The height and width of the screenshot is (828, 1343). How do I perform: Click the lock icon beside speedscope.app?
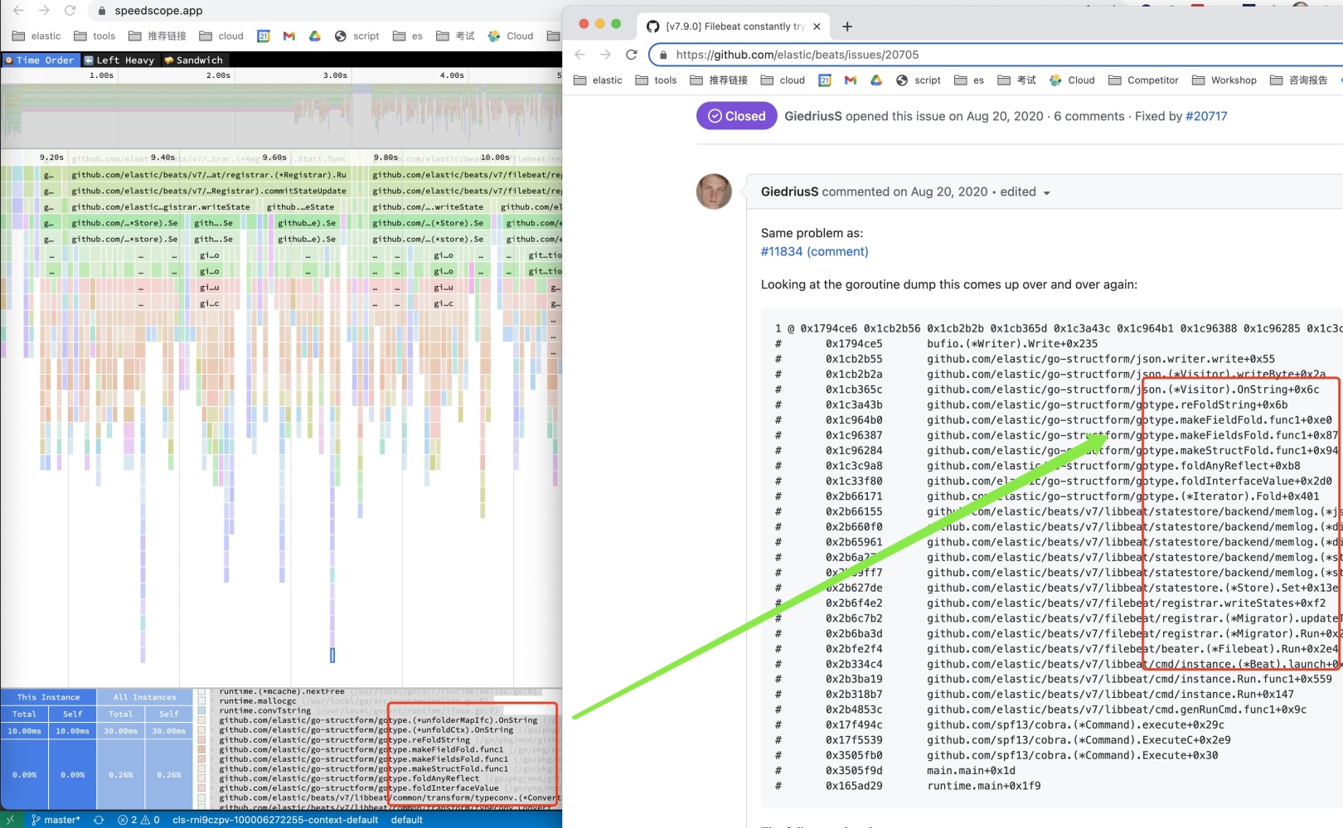pos(102,11)
